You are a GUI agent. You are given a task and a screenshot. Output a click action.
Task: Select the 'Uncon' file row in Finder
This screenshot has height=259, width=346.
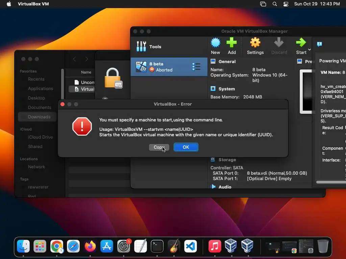pos(82,82)
